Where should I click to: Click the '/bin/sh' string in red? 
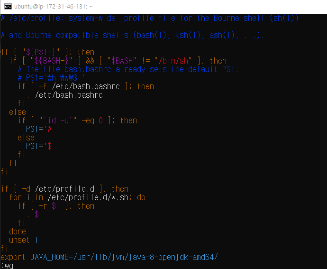tap(173, 61)
